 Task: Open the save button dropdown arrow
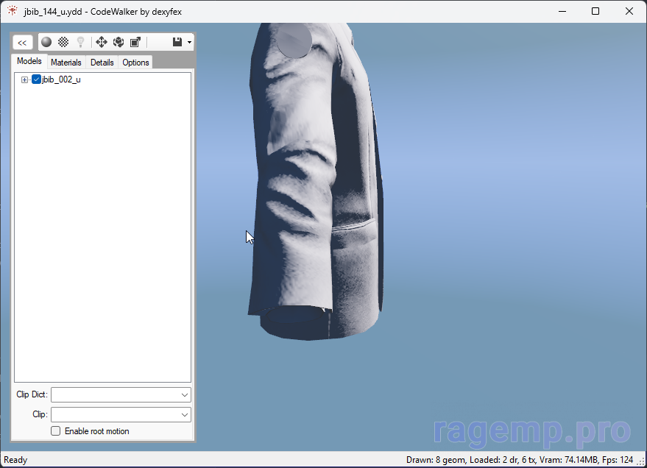tap(190, 43)
